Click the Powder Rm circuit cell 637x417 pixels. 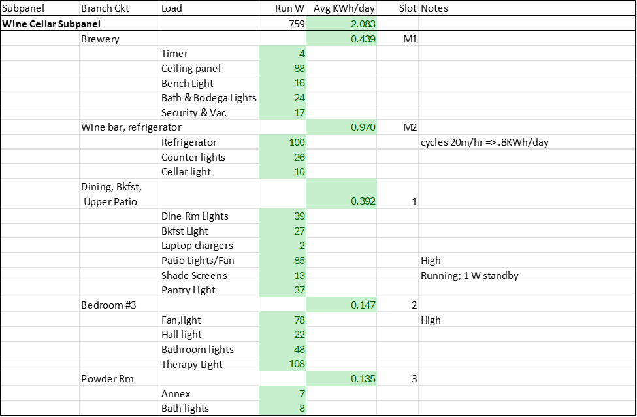(103, 379)
